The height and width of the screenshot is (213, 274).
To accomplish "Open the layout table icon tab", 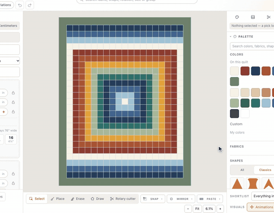I will [x=253, y=17].
